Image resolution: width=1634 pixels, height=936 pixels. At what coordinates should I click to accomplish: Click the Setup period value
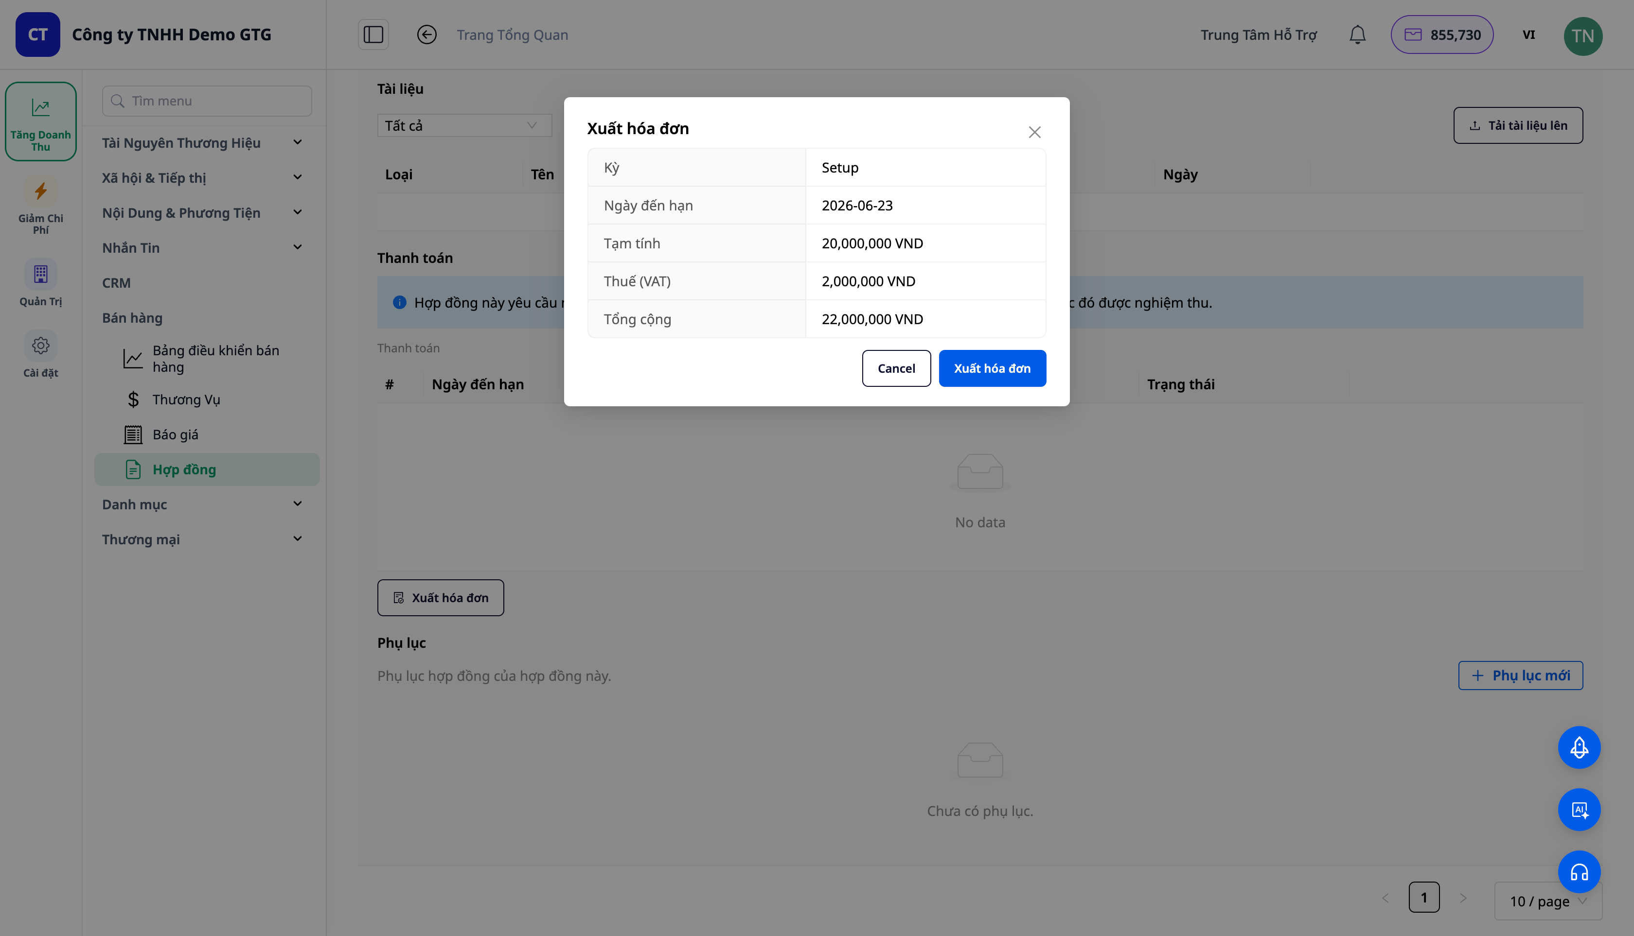pos(839,167)
